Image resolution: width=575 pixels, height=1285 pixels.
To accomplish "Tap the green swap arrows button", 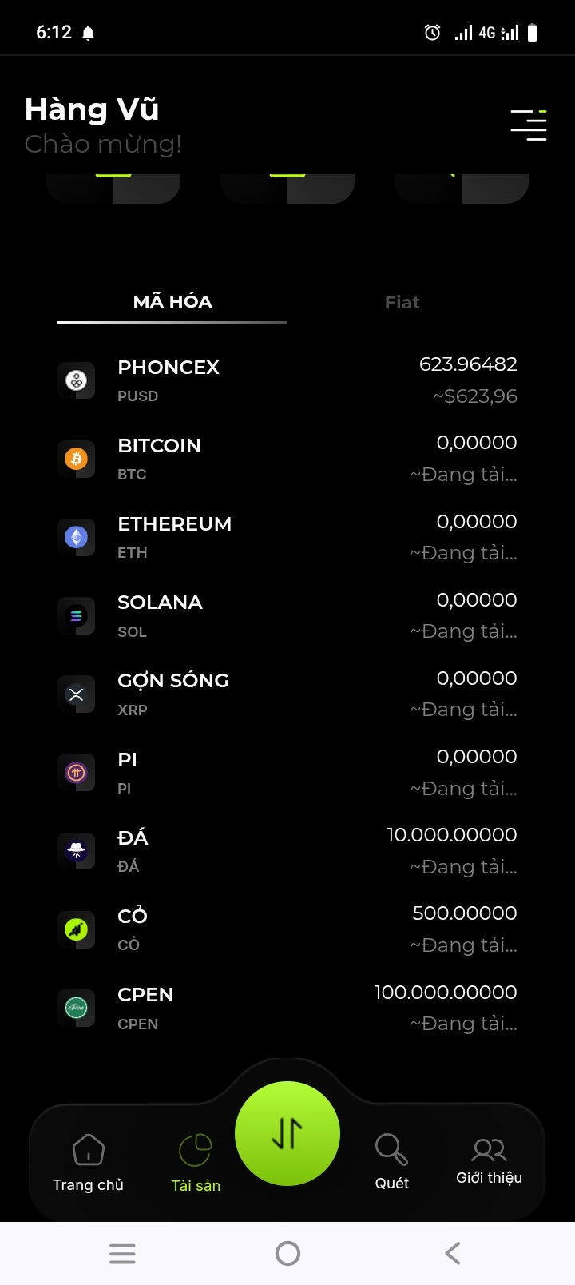I will tap(287, 1133).
